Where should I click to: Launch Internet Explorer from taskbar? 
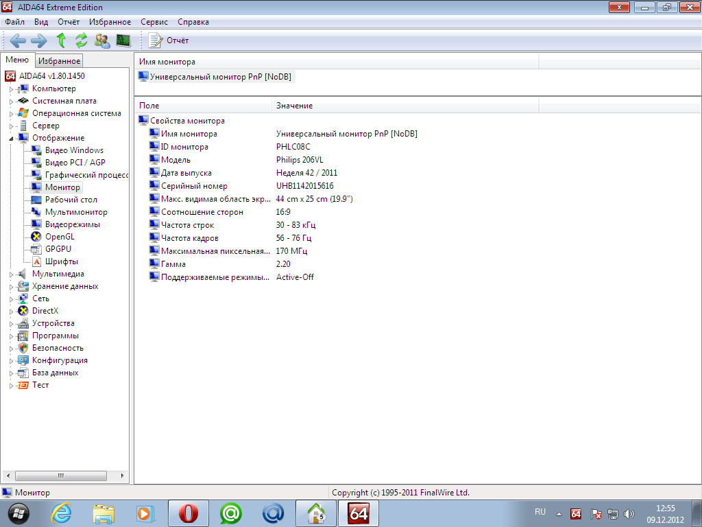coord(61,513)
